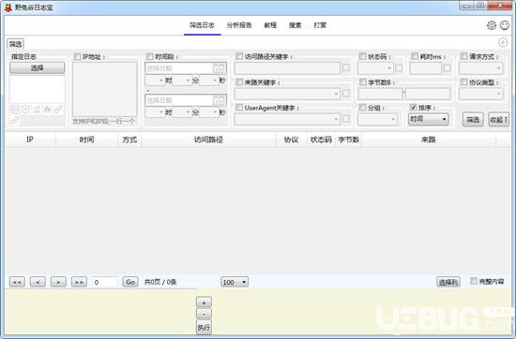The image size is (516, 339).
Task: Click the 状态码 column header
Action: pyautogui.click(x=321, y=140)
